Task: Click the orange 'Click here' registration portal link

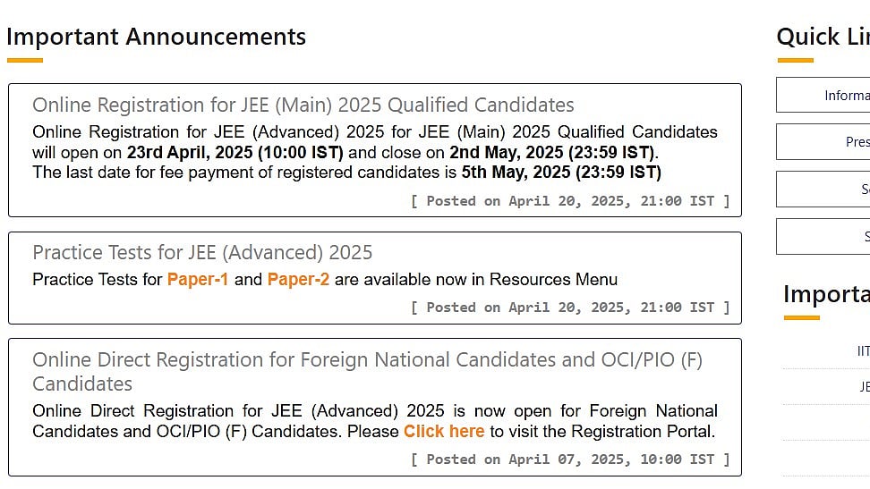Action: 443,432
